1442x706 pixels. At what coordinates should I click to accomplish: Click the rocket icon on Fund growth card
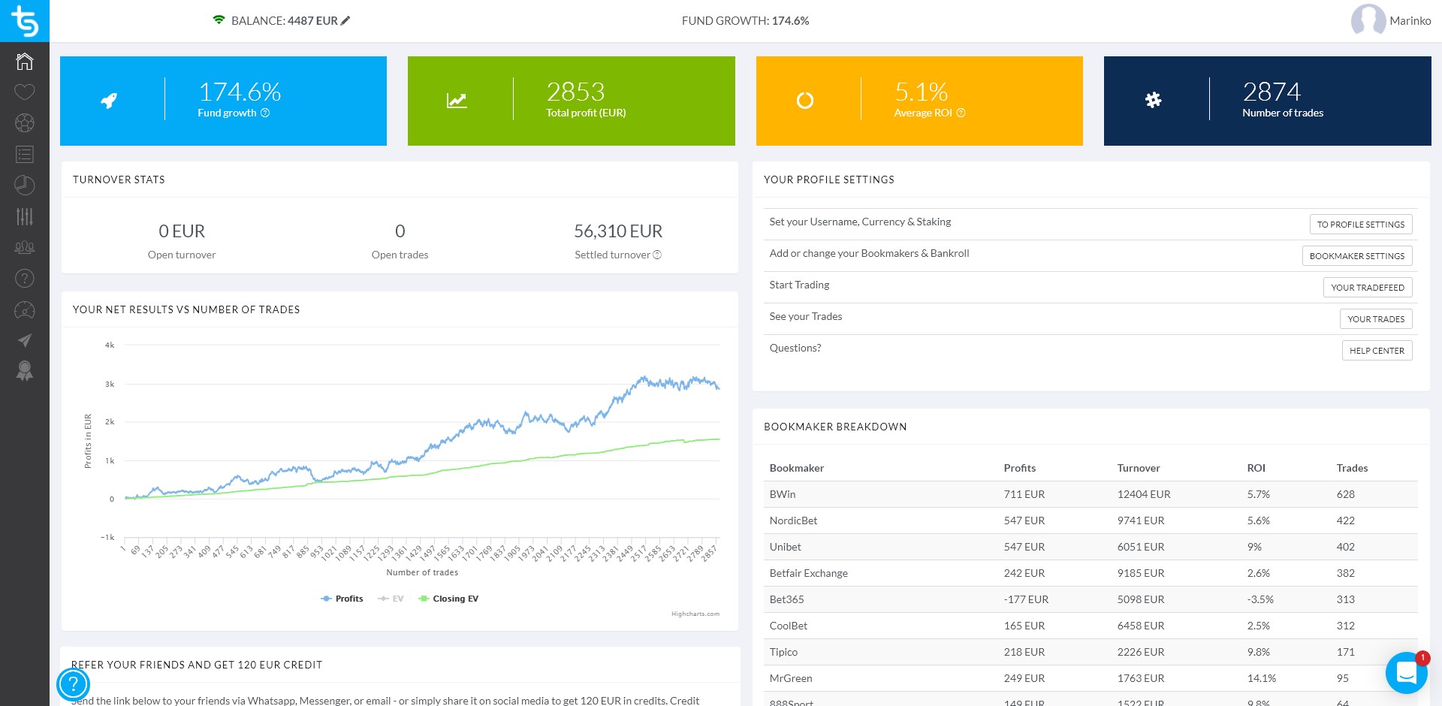point(109,101)
